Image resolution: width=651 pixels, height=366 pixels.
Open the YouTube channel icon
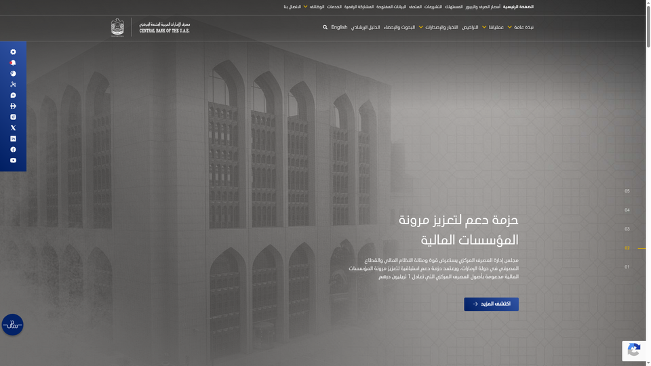[x=13, y=160]
